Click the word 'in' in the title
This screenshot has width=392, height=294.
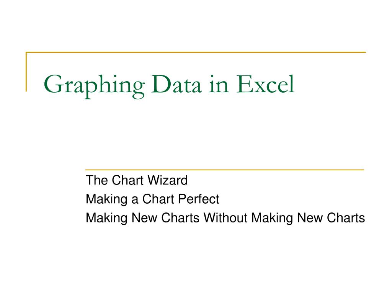tap(219, 84)
